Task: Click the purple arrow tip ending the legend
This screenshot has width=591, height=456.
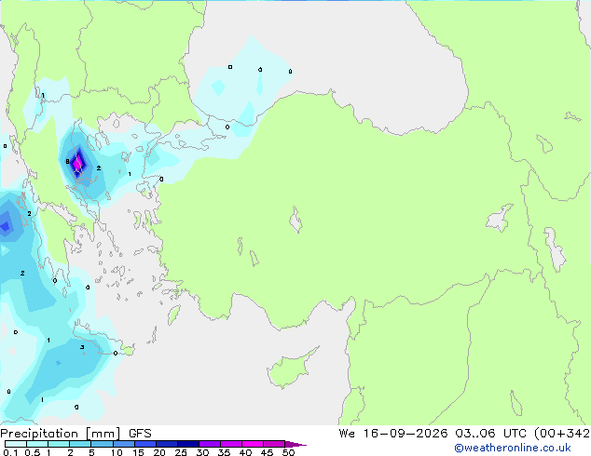Action: click(295, 445)
